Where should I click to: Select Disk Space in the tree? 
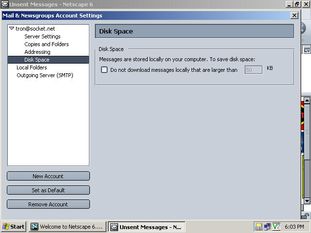tap(48, 60)
